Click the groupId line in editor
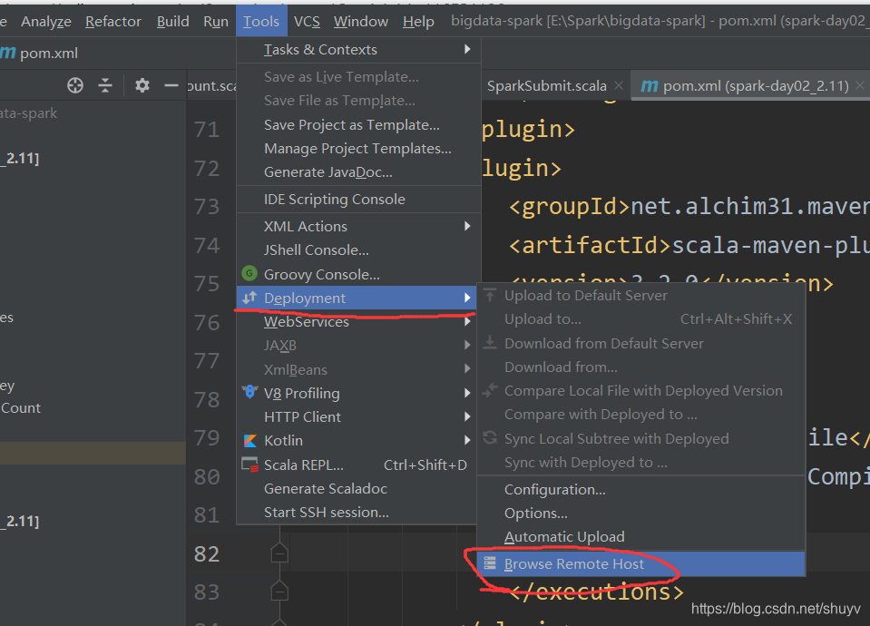 689,207
